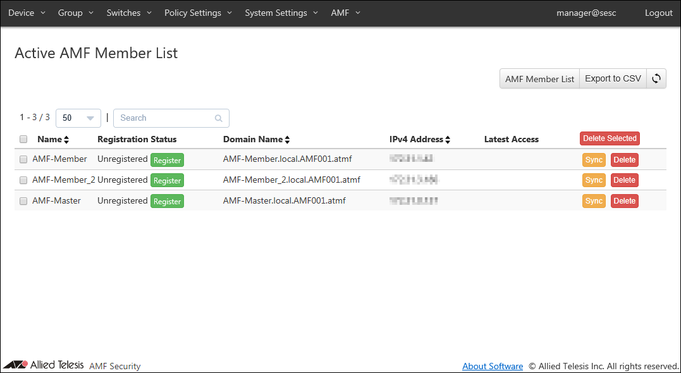Export the list to CSV
This screenshot has width=681, height=373.
(613, 79)
